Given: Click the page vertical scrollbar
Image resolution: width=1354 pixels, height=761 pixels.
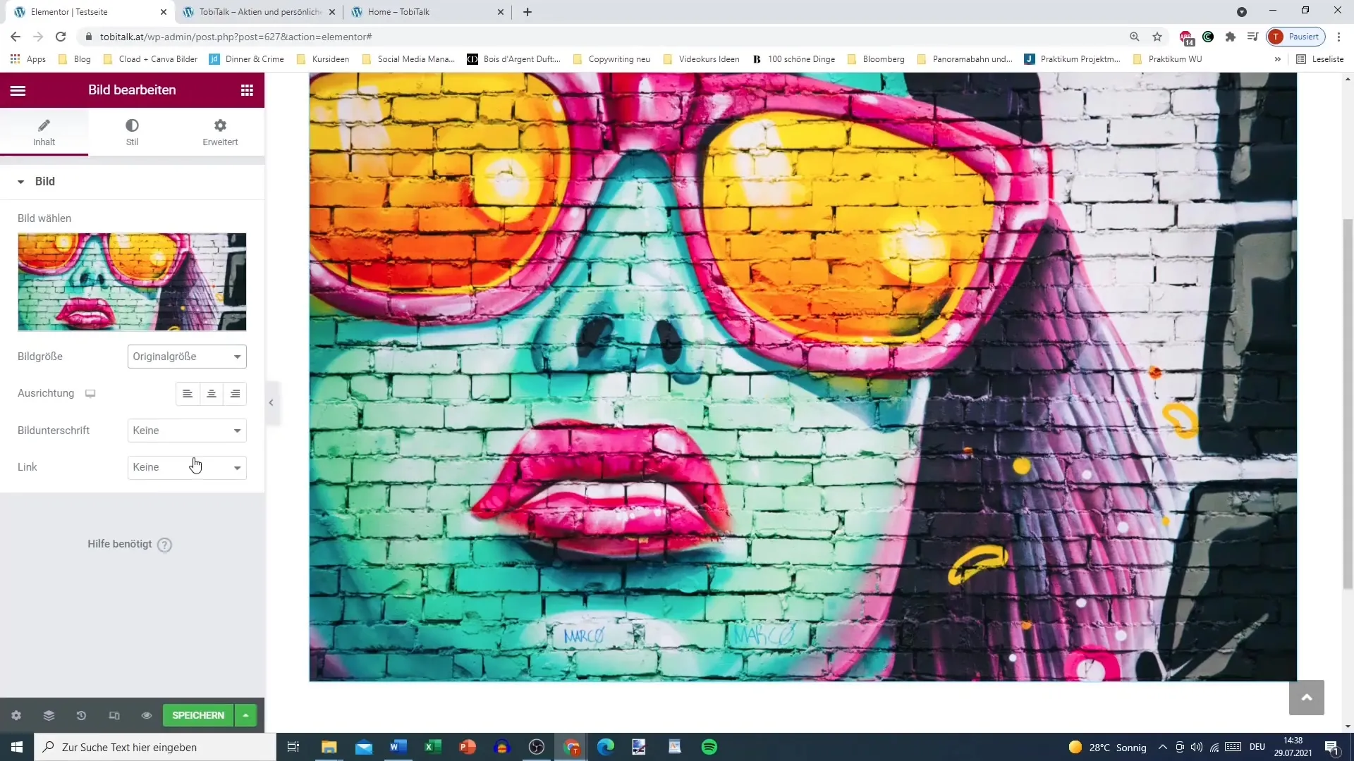Looking at the screenshot, I should (1348, 402).
